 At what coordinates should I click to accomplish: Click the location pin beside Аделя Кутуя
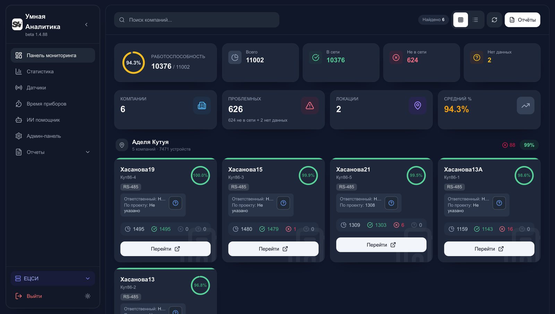coord(122,145)
